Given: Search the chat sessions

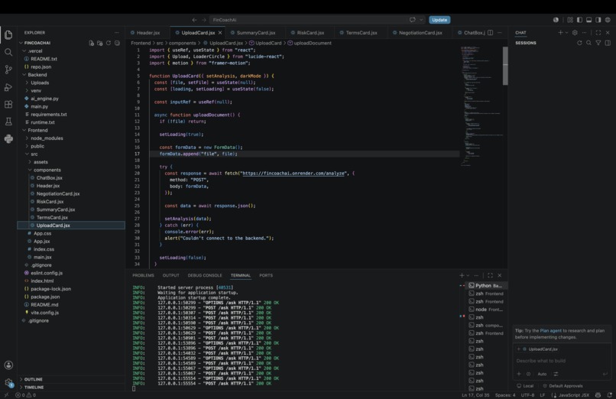Looking at the screenshot, I should point(588,43).
